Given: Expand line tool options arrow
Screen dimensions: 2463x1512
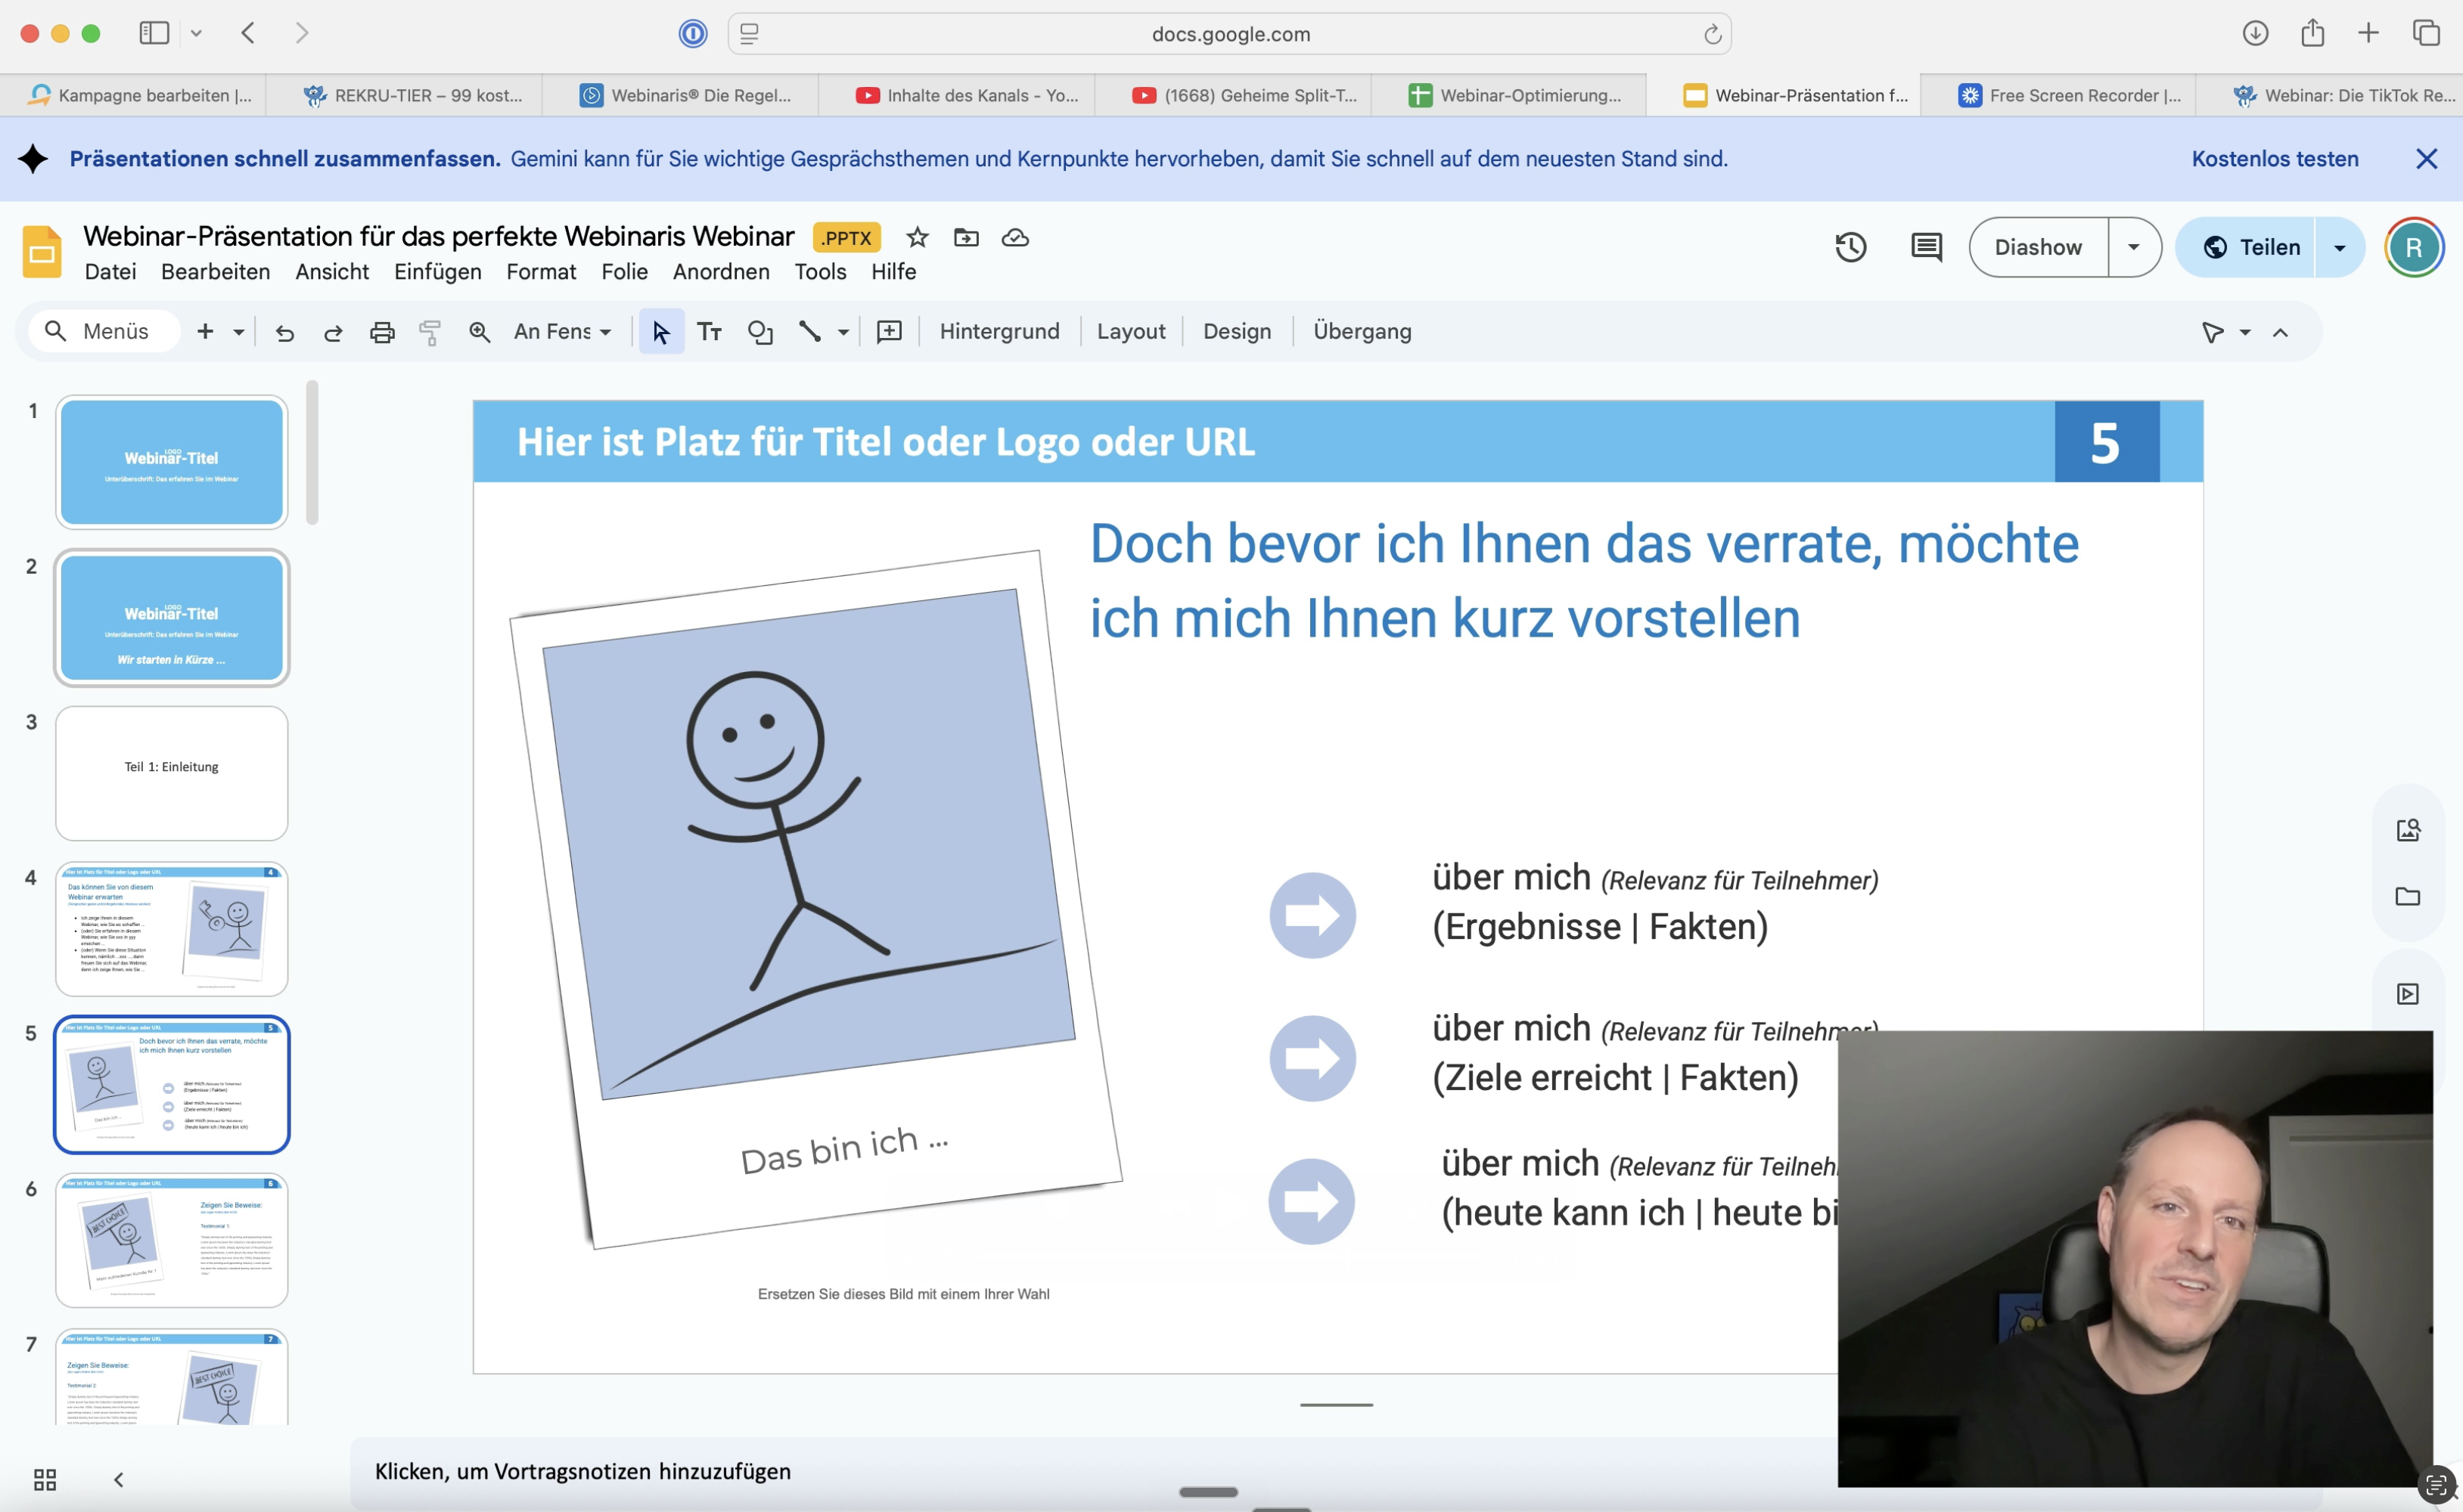Looking at the screenshot, I should coord(843,332).
